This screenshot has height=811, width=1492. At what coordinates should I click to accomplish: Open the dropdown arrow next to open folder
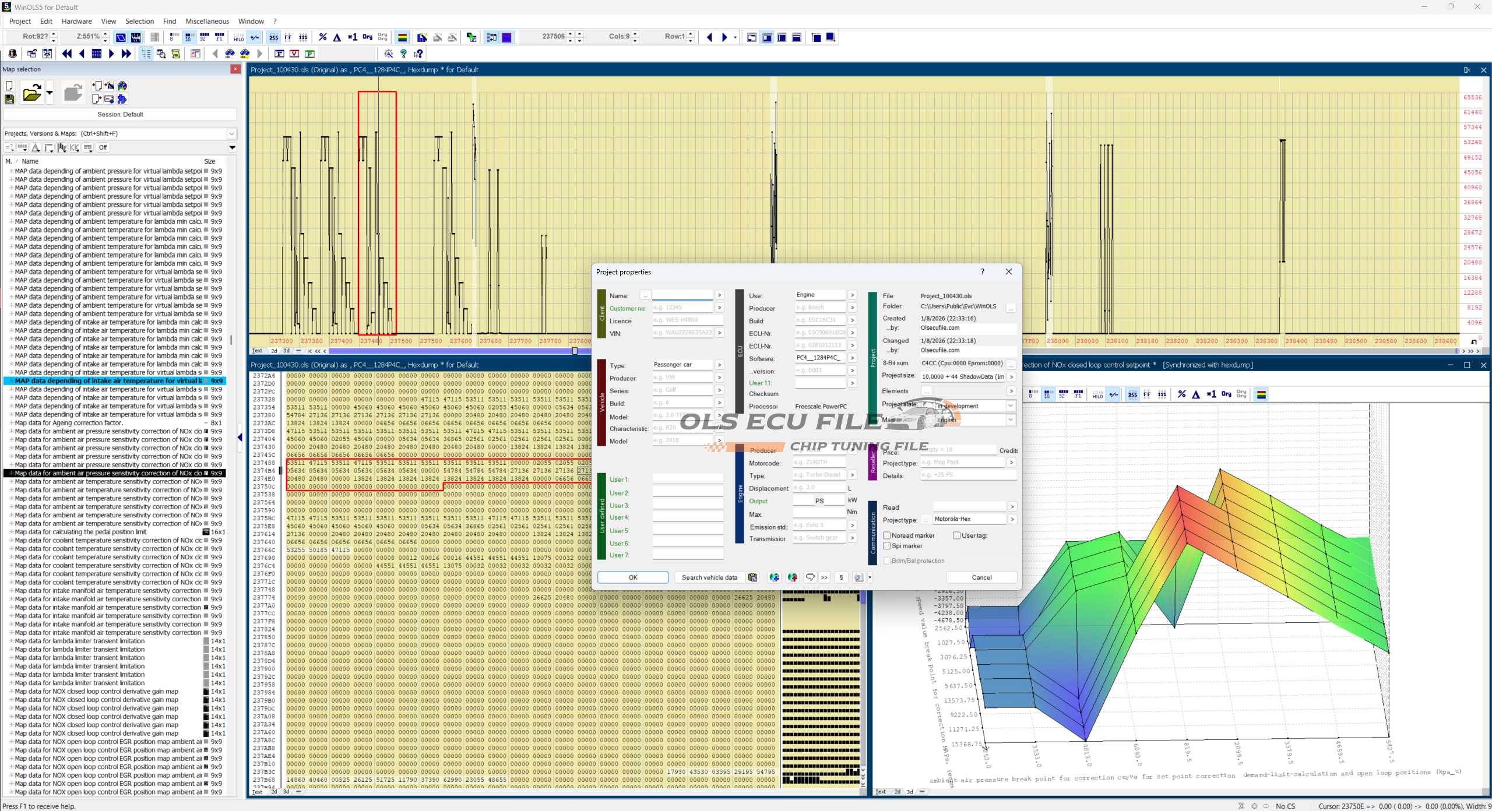click(x=50, y=93)
